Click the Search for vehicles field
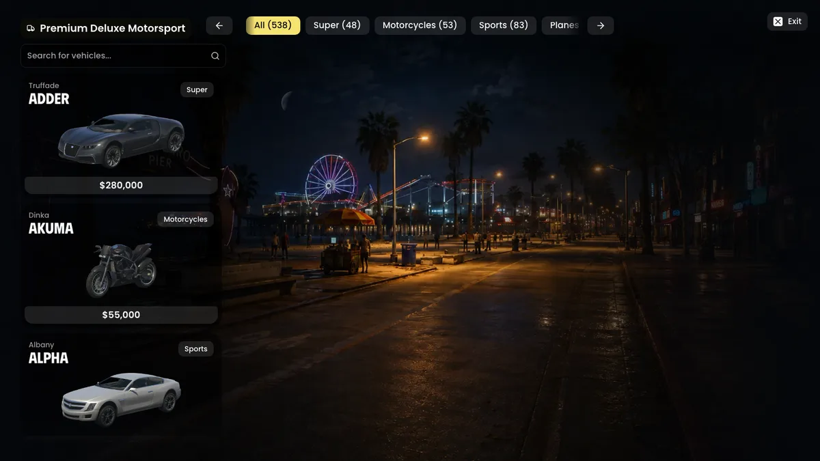 tap(123, 56)
